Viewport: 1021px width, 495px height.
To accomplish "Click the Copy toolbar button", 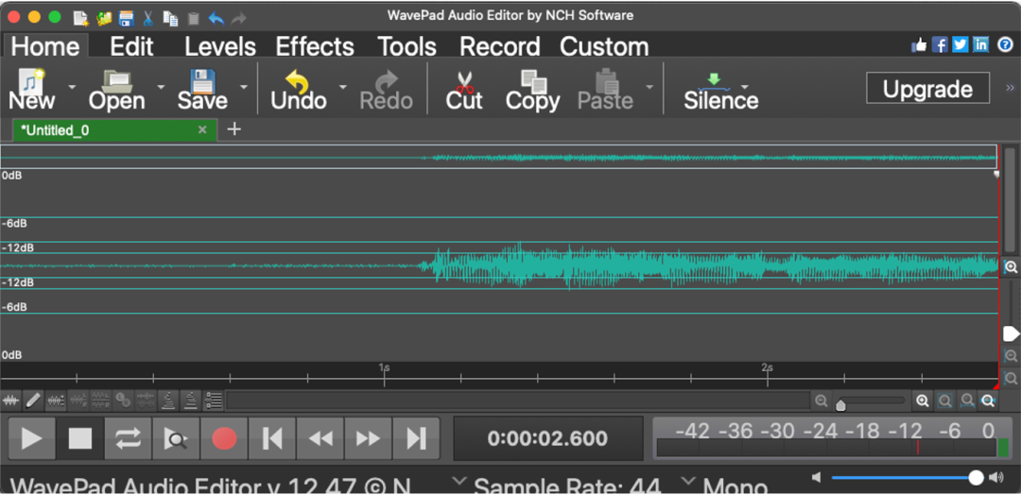I will [x=532, y=89].
